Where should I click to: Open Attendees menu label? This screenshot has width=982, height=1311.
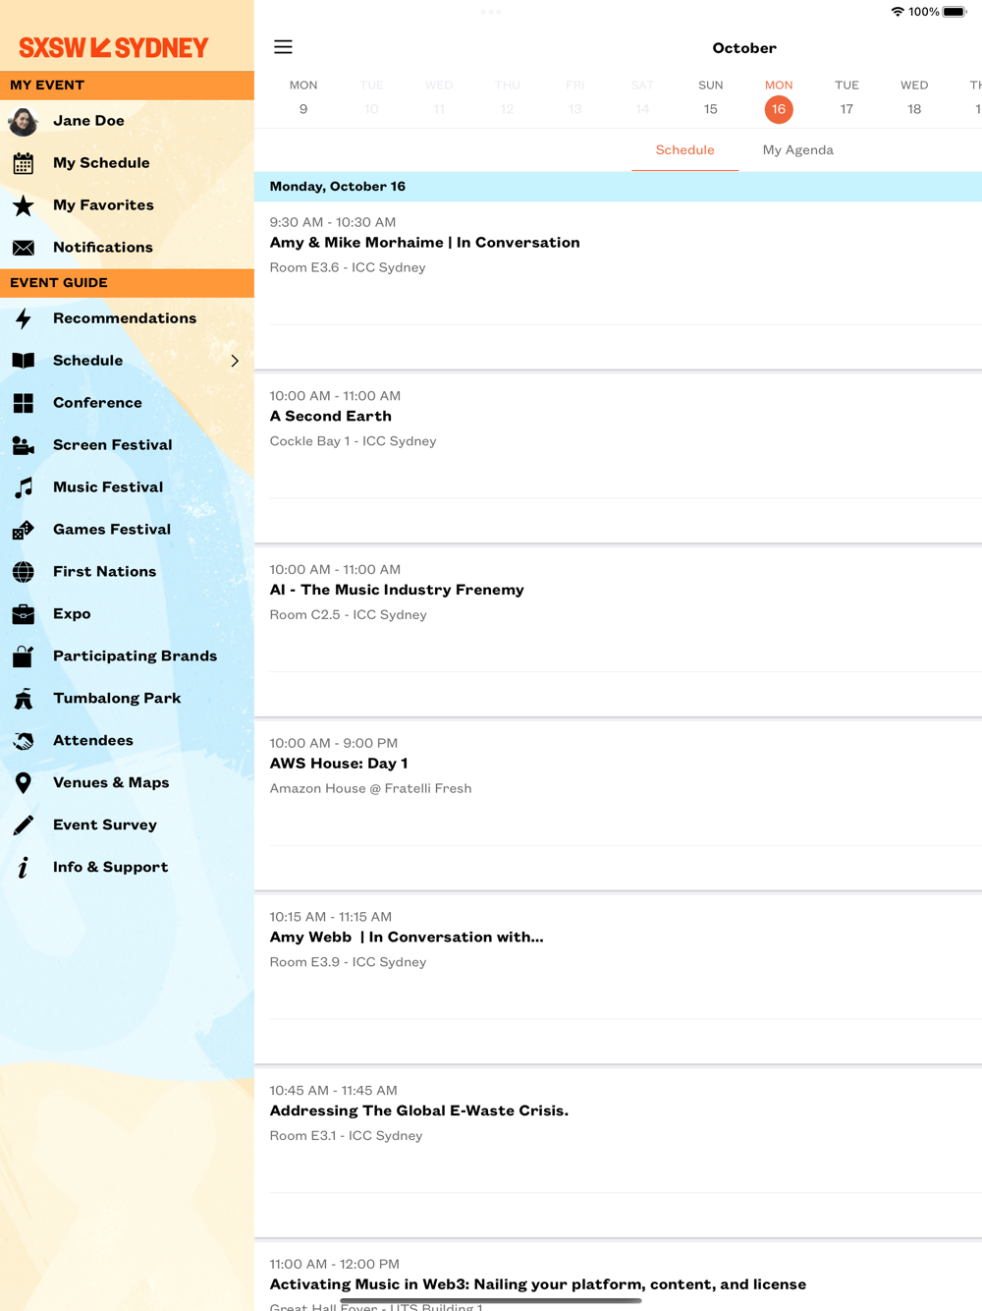(x=93, y=741)
